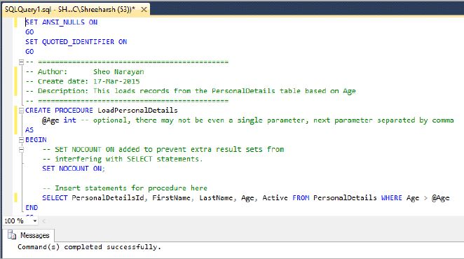Collapse the header comment block
The width and height of the screenshot is (464, 259).
point(21,62)
